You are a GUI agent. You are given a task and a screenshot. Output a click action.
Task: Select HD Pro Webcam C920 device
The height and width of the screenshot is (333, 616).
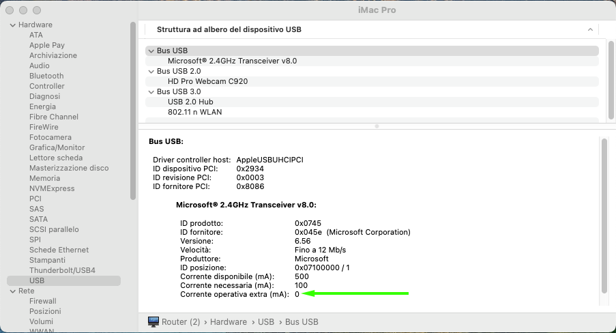[372, 81]
